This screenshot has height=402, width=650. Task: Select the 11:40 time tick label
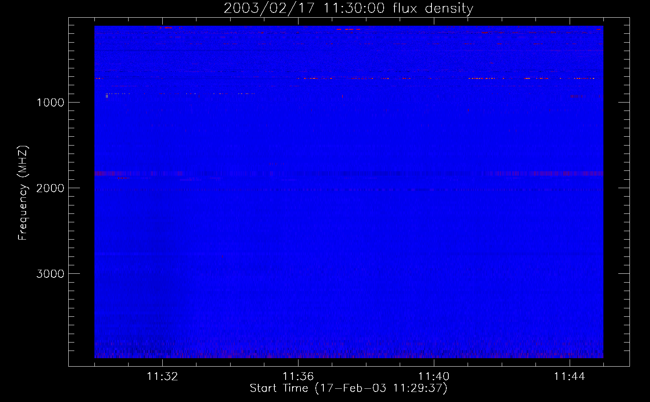click(x=434, y=377)
